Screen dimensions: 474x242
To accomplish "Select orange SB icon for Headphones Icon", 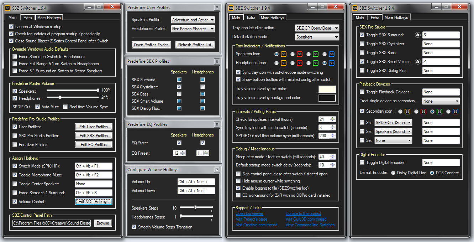I will coord(284,63).
